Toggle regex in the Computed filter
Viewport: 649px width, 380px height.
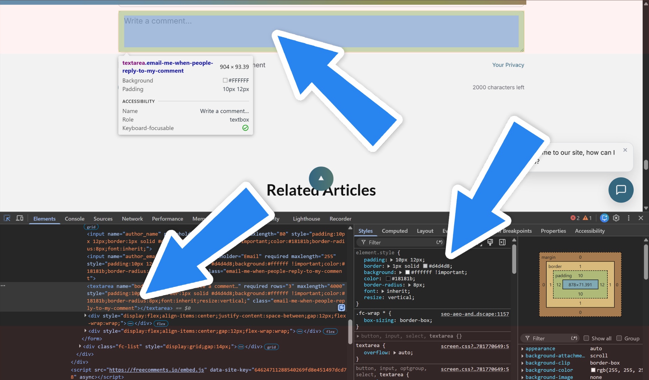[x=574, y=338]
